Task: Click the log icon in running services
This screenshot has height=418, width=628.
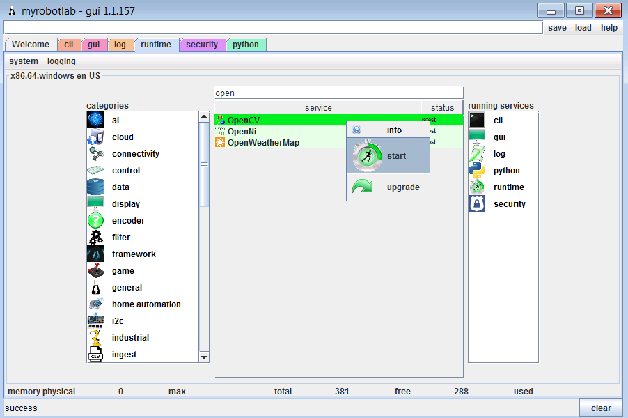Action: 477,153
